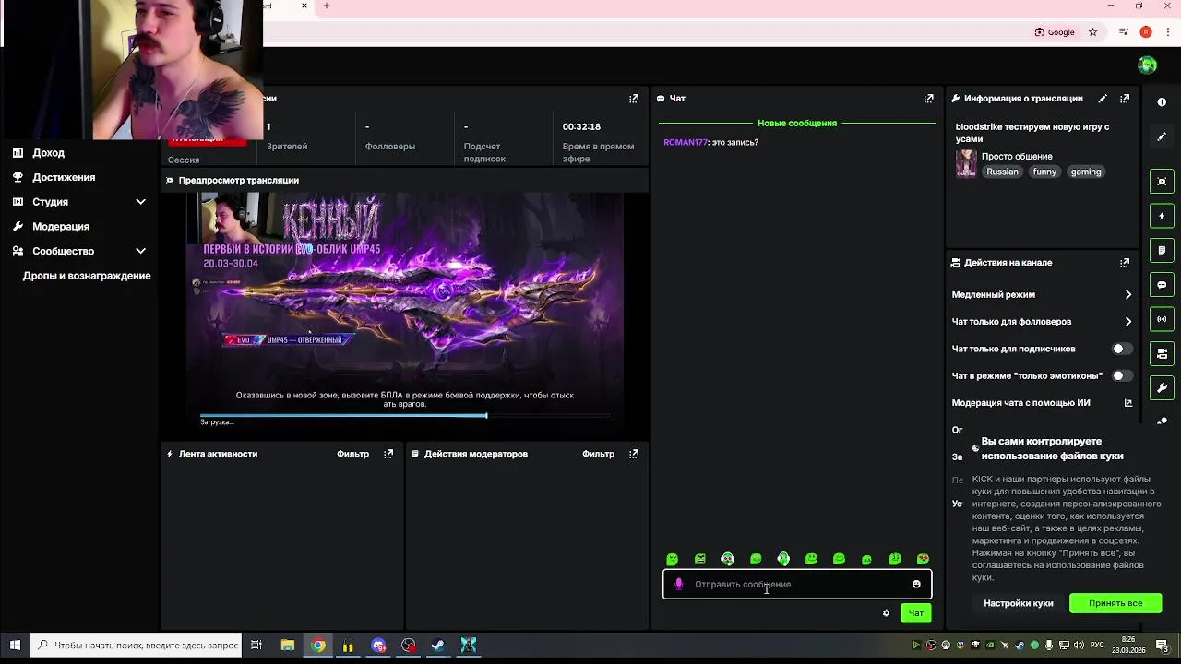
Task: Toggle Чат только для подписчиков switch
Action: 1122,349
